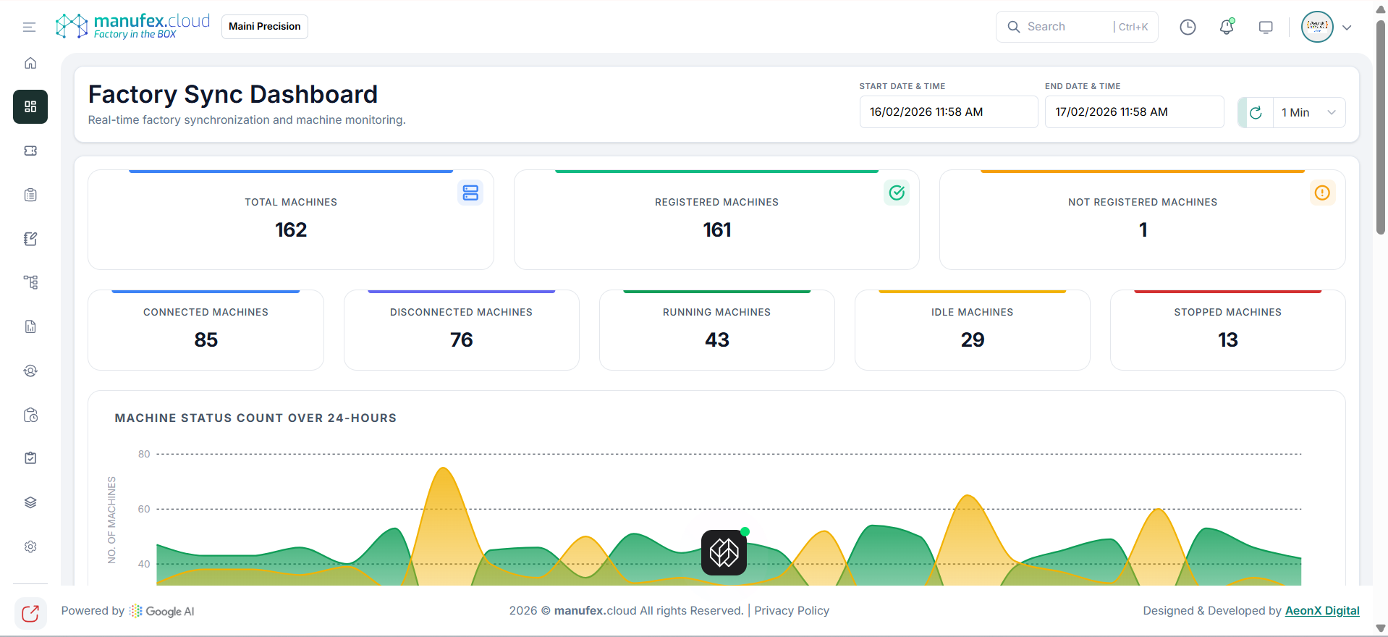Image resolution: width=1388 pixels, height=637 pixels.
Task: Open the layers stack icon in sidebar
Action: (x=30, y=502)
